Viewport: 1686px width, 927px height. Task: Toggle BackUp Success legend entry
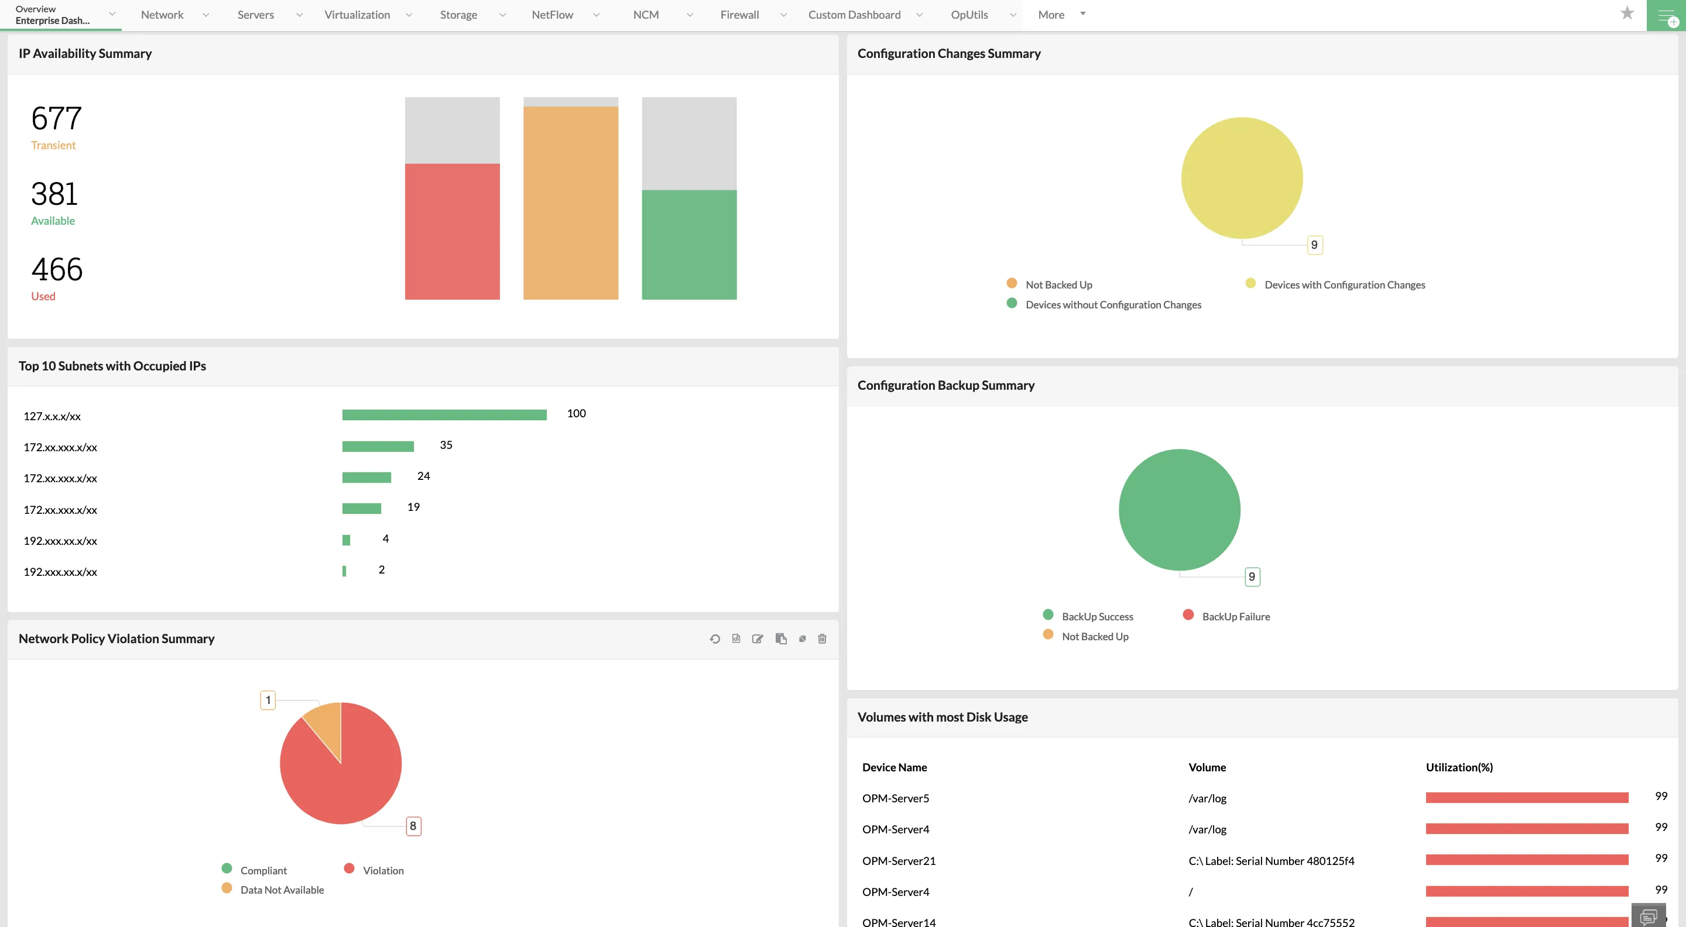click(1097, 616)
